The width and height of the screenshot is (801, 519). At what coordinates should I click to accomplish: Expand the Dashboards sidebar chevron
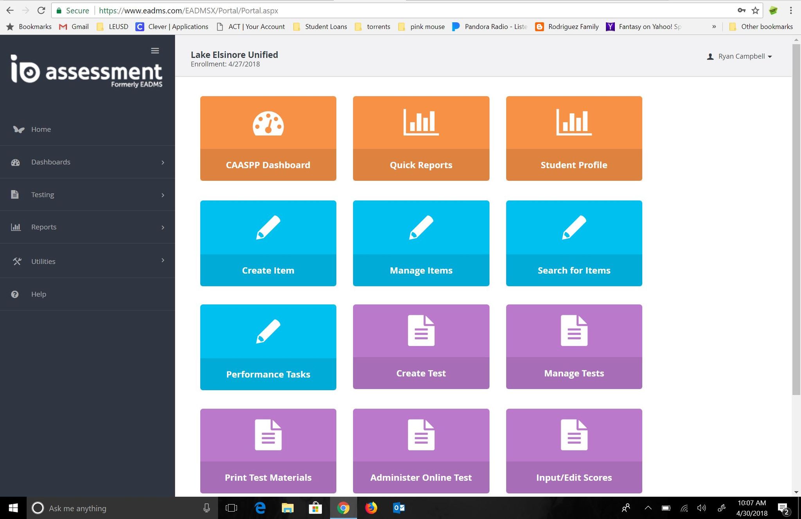tap(163, 162)
